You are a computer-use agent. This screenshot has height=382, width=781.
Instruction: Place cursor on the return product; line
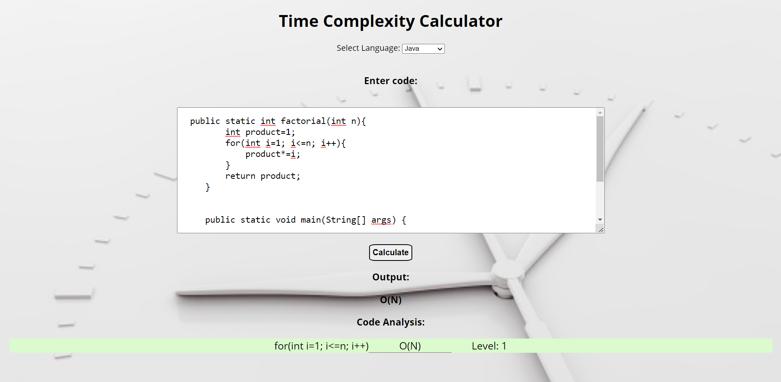(x=263, y=176)
